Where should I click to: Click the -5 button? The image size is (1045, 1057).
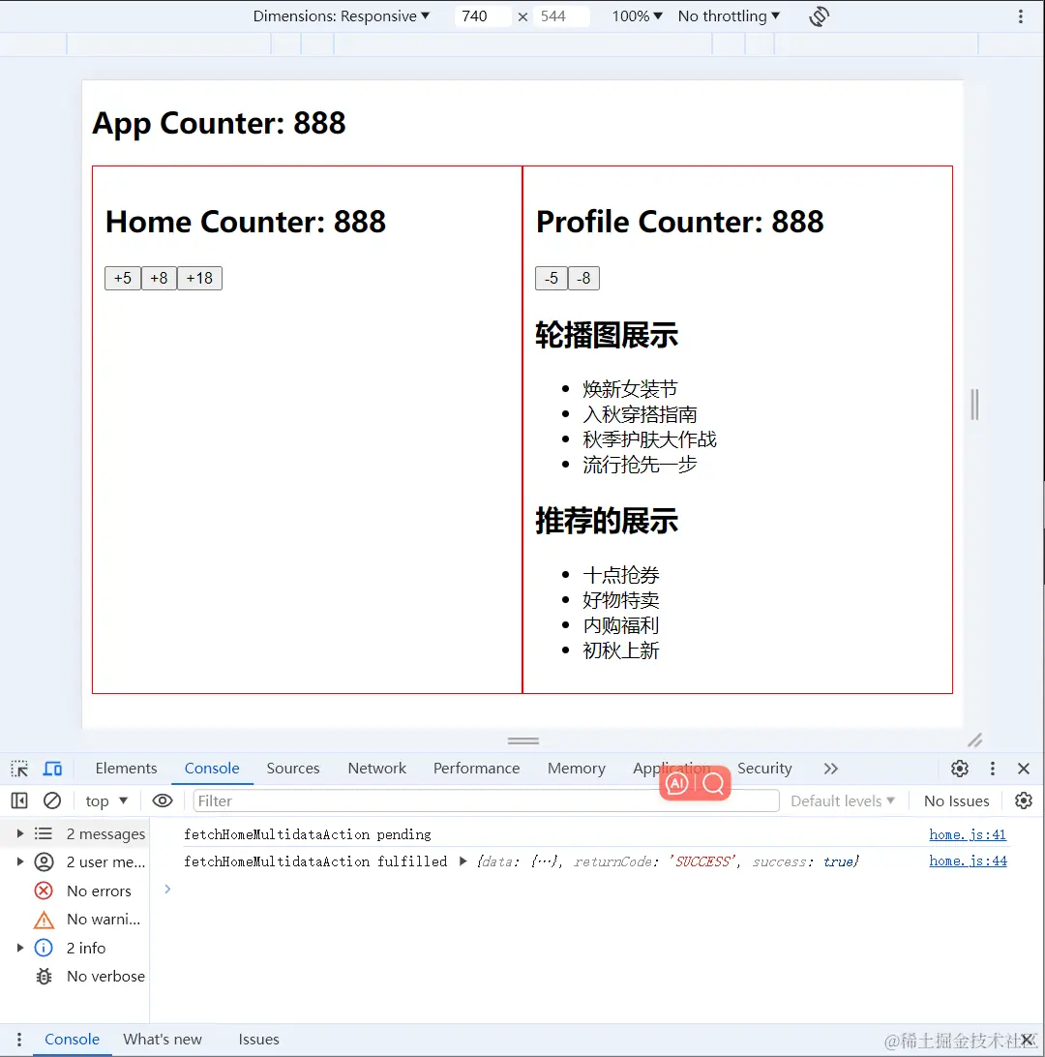(552, 279)
